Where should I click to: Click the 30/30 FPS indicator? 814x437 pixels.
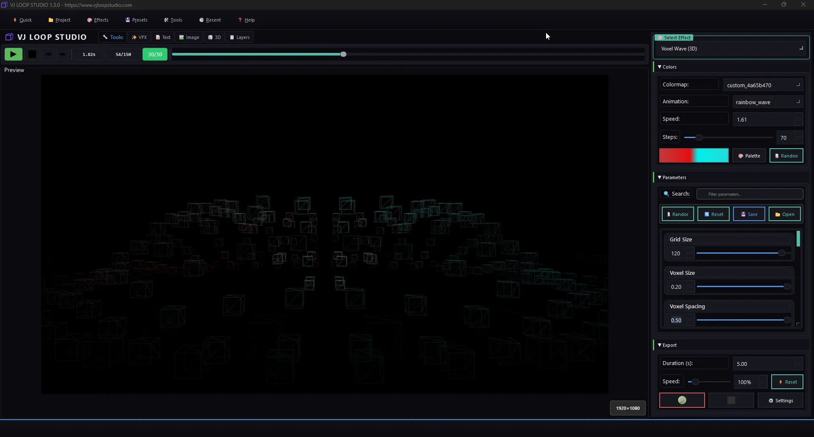point(155,54)
